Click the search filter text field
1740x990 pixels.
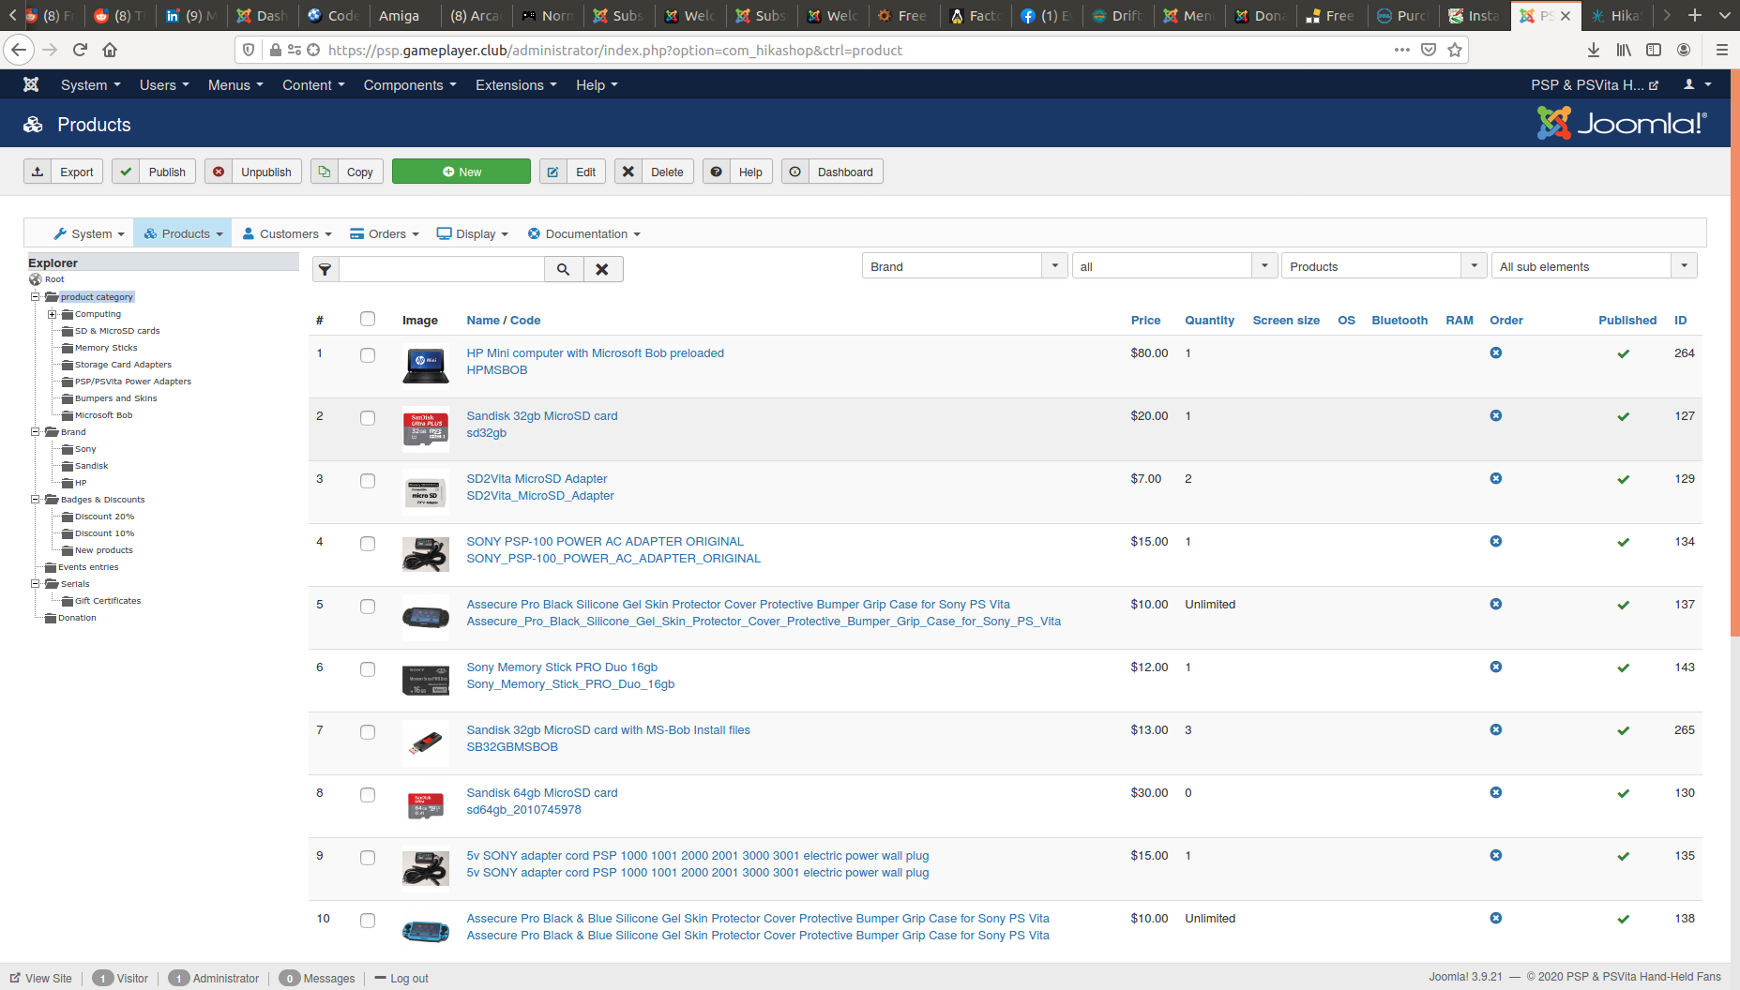coord(442,269)
